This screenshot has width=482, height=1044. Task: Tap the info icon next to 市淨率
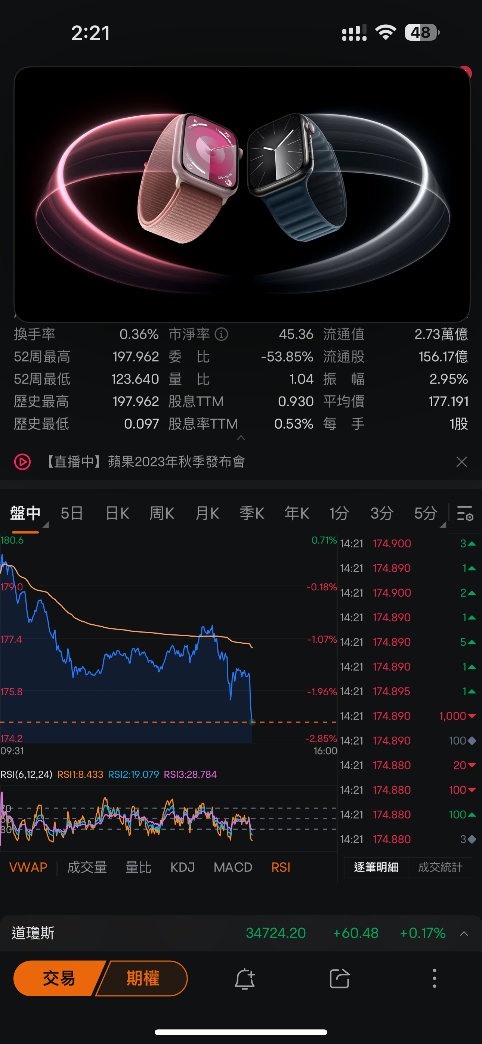click(221, 334)
